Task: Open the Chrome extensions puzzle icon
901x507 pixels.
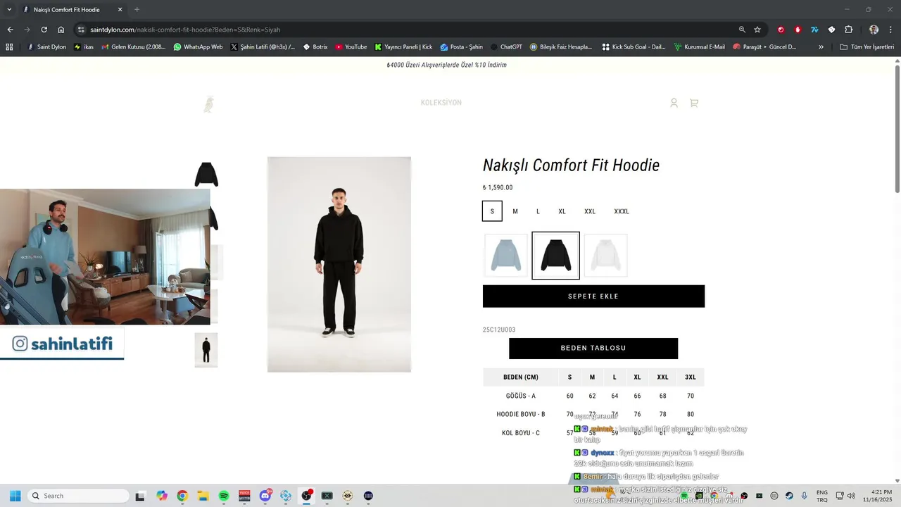Action: pyautogui.click(x=848, y=30)
